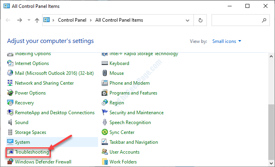
Task: Select Control Panel breadcrumb
Action: pos(72,20)
